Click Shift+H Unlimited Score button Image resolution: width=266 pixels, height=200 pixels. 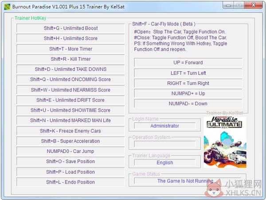(70, 38)
